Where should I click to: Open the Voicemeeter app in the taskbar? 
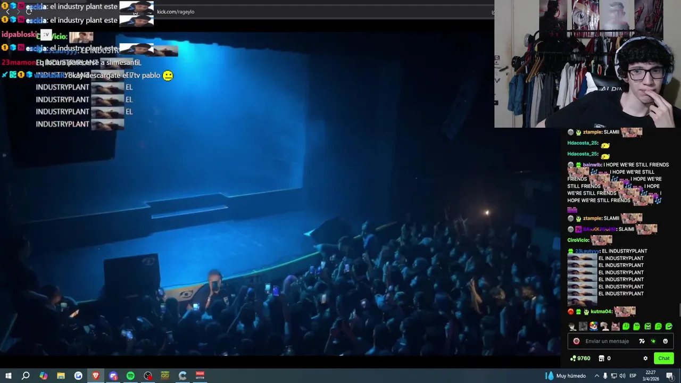coord(200,376)
